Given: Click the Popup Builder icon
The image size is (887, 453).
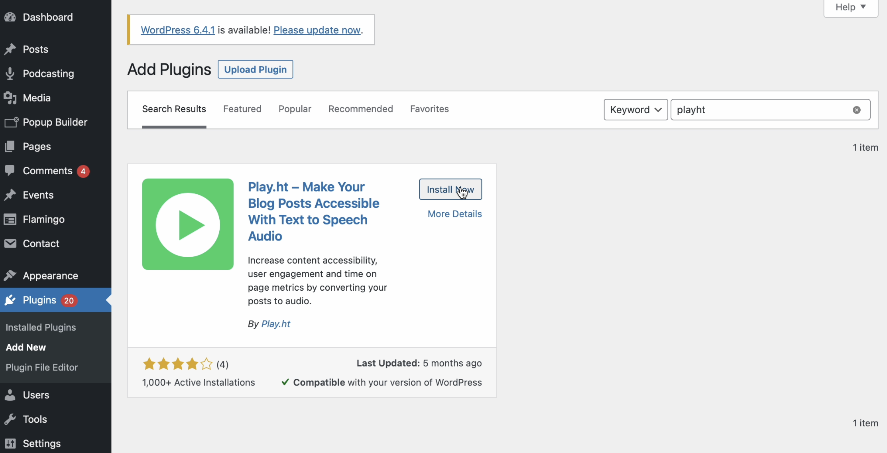Looking at the screenshot, I should 11,122.
